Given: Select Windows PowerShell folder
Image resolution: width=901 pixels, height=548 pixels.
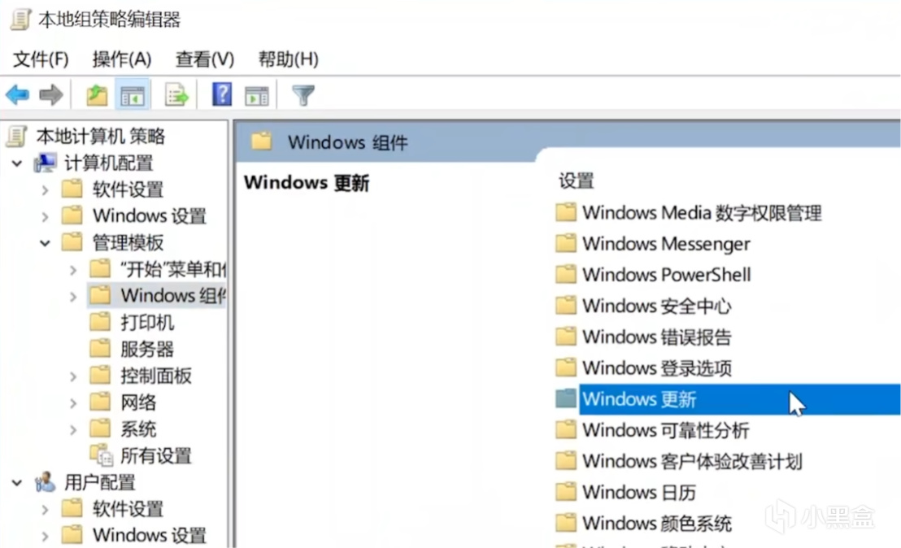Looking at the screenshot, I should [x=667, y=275].
